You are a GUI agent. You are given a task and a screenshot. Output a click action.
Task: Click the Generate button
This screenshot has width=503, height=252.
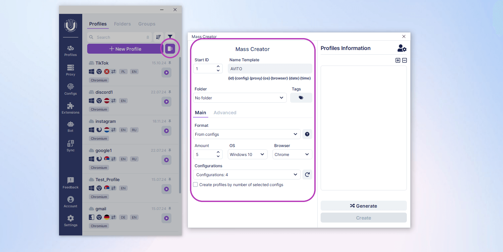363,206
